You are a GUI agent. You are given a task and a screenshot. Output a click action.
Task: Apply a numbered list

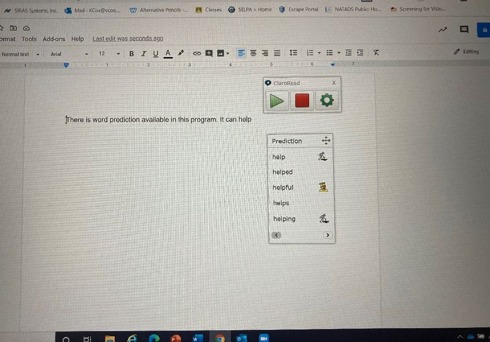310,53
